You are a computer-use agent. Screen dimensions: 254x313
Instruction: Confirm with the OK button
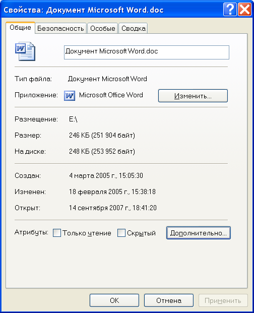click(x=114, y=300)
